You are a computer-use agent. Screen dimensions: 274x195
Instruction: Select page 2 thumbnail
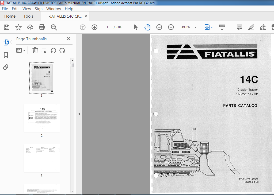coord(42,118)
